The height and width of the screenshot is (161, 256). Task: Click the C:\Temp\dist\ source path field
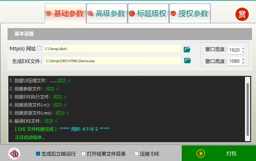(112, 49)
